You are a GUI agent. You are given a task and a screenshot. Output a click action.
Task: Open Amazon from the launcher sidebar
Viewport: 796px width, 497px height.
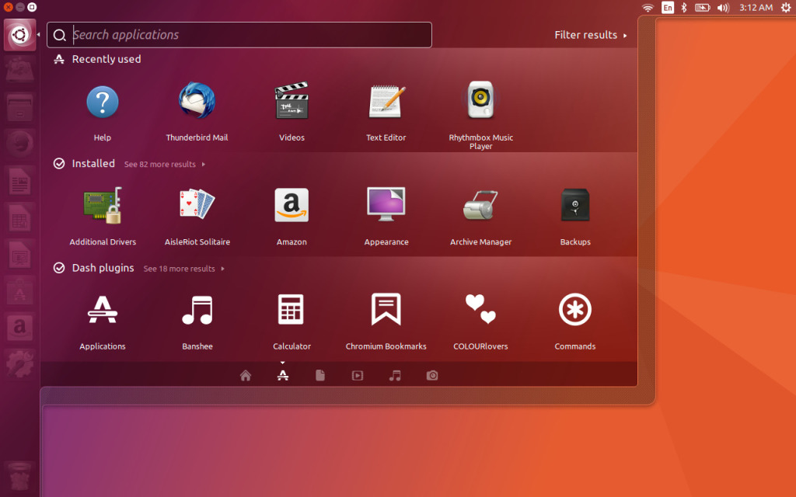click(x=19, y=327)
